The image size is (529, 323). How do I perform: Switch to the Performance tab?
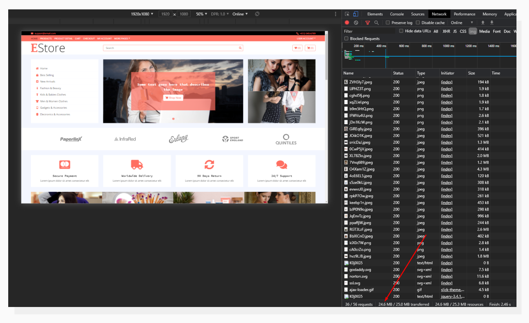coord(464,14)
